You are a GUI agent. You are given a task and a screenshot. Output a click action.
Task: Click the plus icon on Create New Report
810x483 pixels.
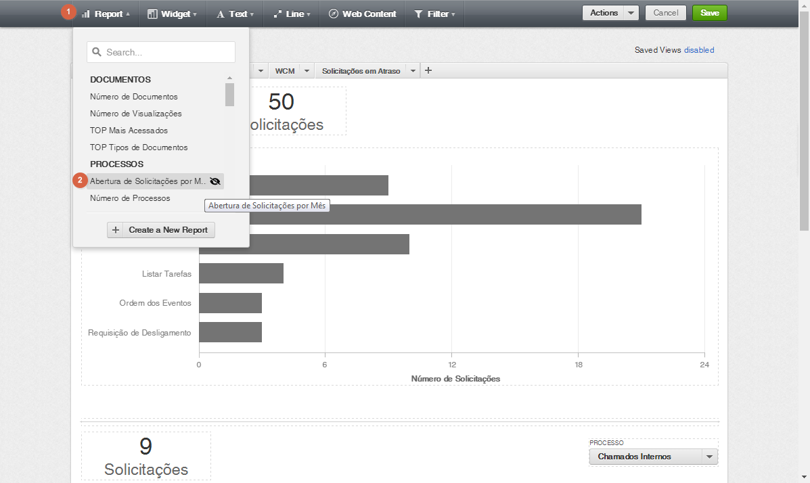[x=116, y=230]
